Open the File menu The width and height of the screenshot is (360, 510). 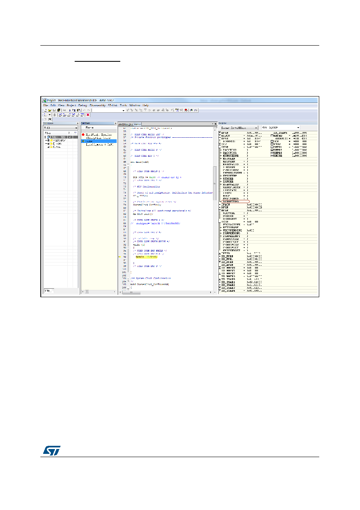tap(46, 105)
